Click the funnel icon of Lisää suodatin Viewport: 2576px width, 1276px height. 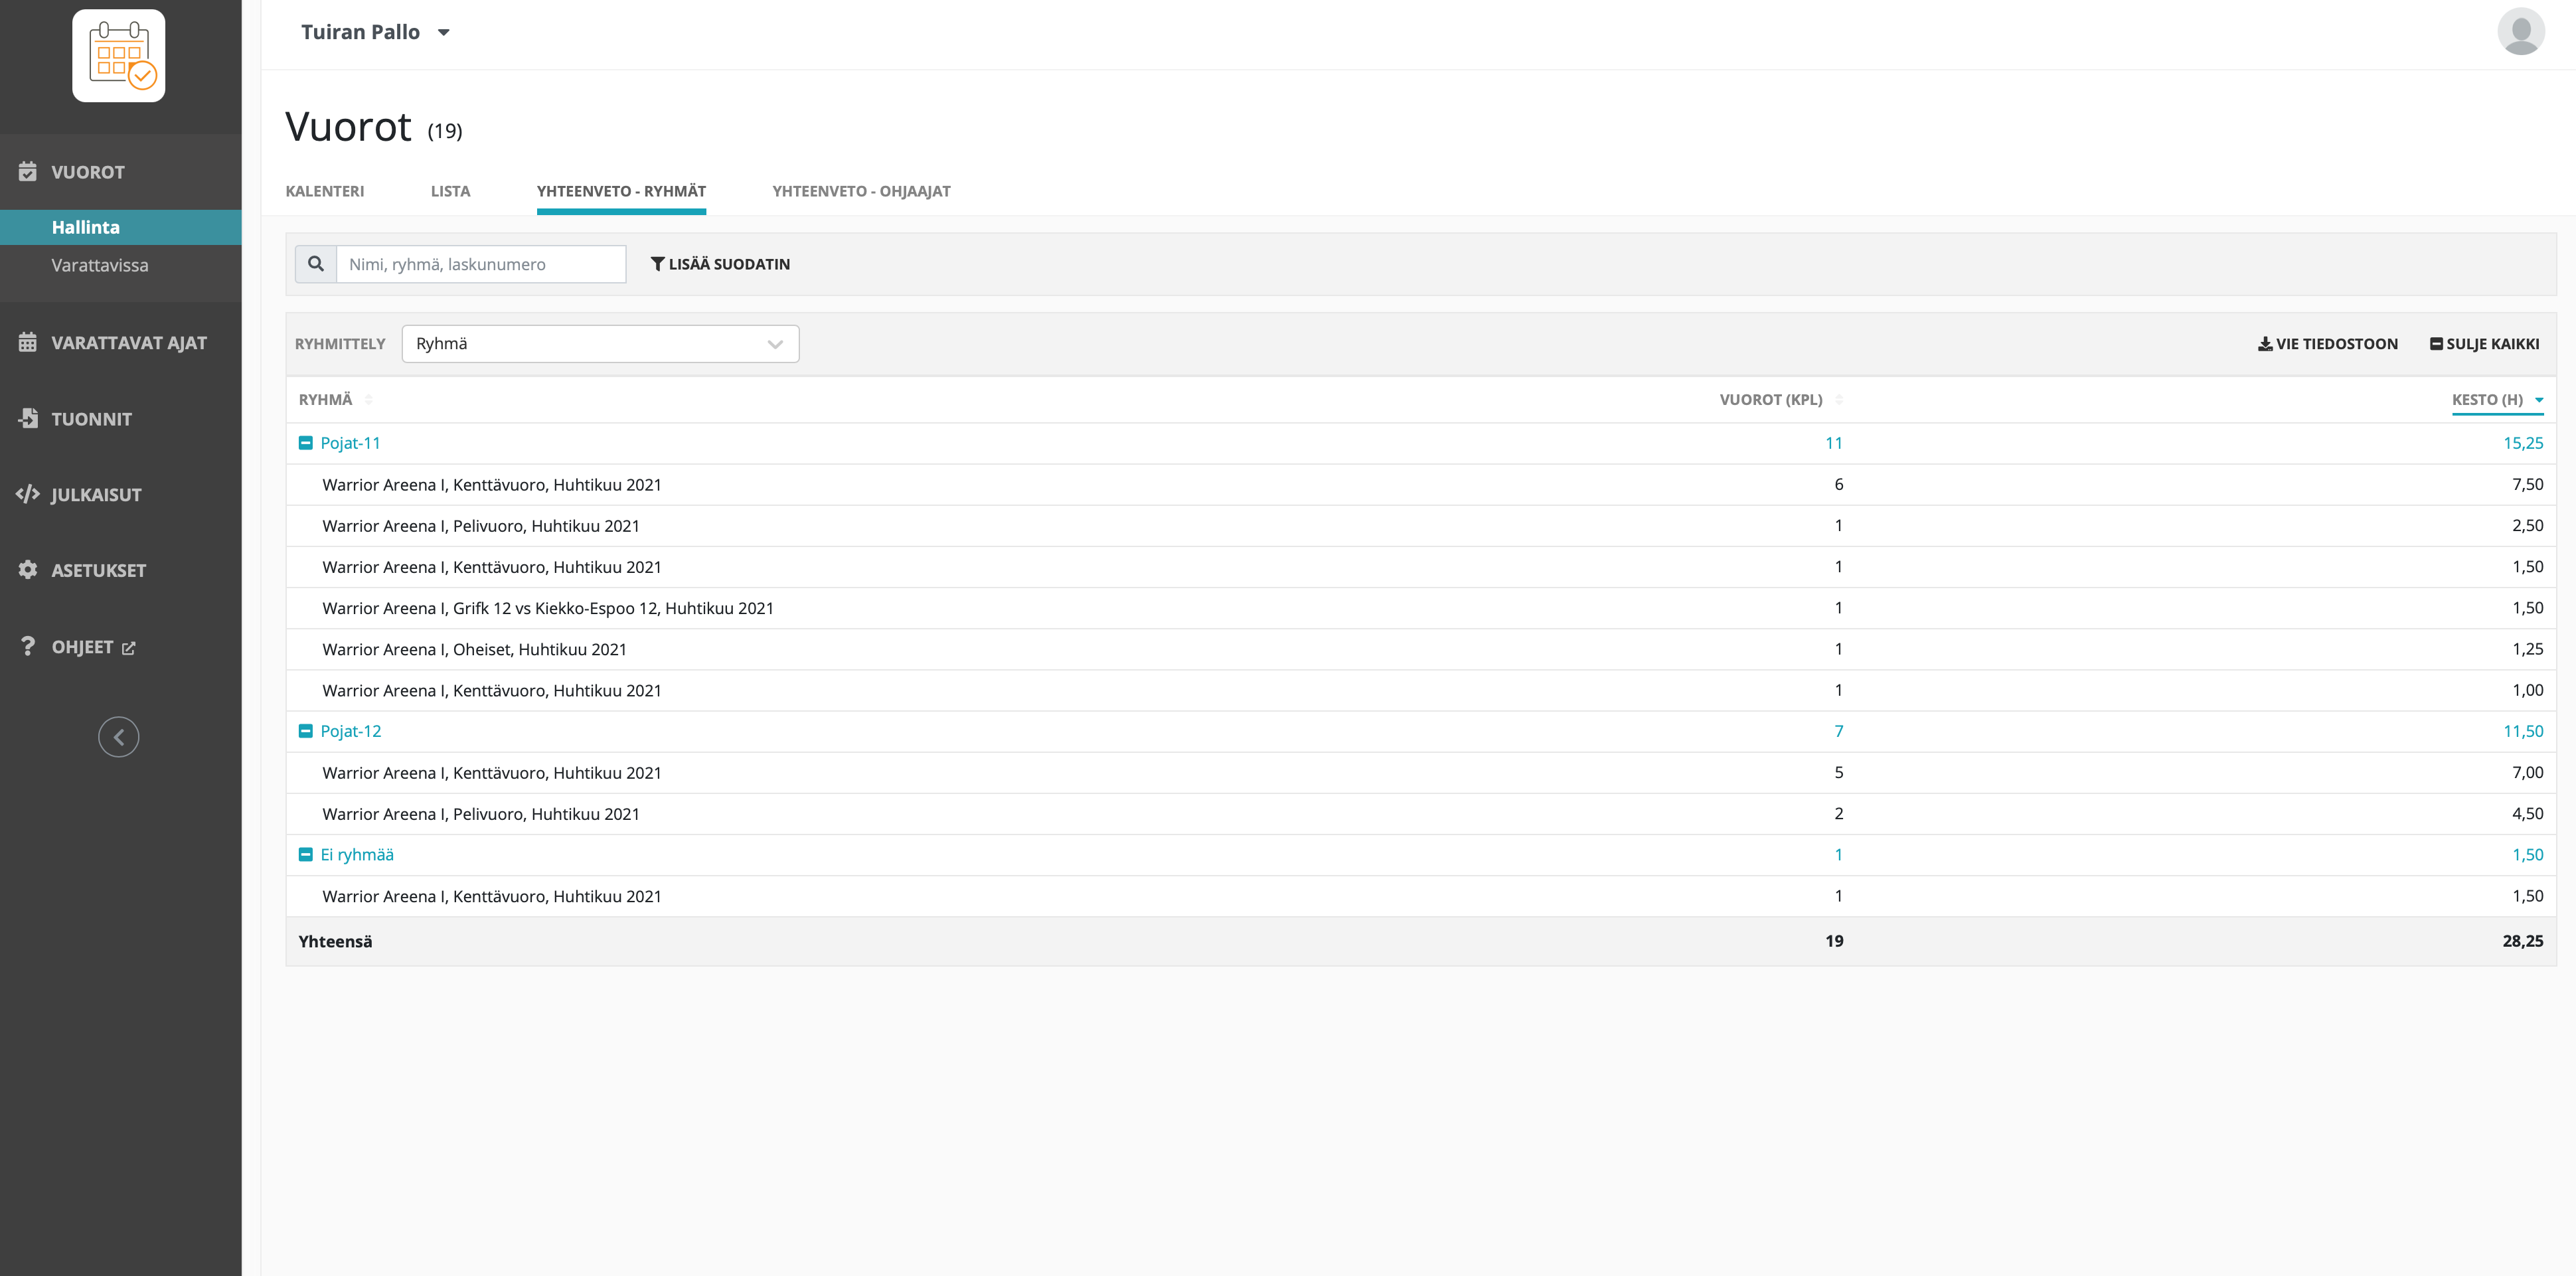point(658,264)
